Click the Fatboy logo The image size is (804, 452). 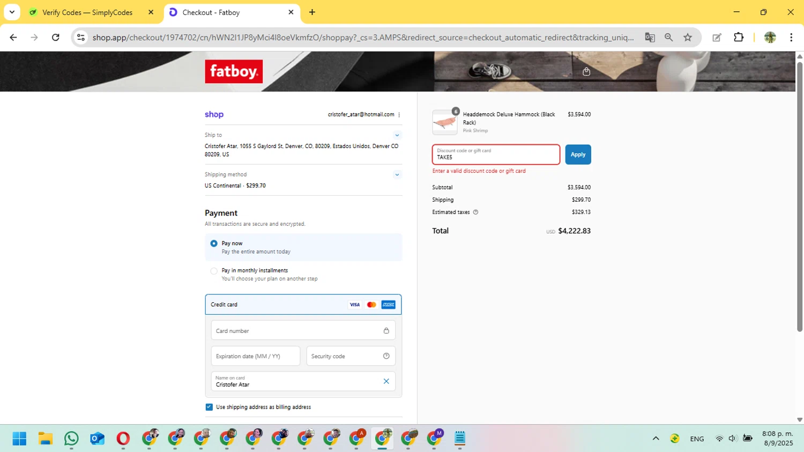tap(234, 71)
